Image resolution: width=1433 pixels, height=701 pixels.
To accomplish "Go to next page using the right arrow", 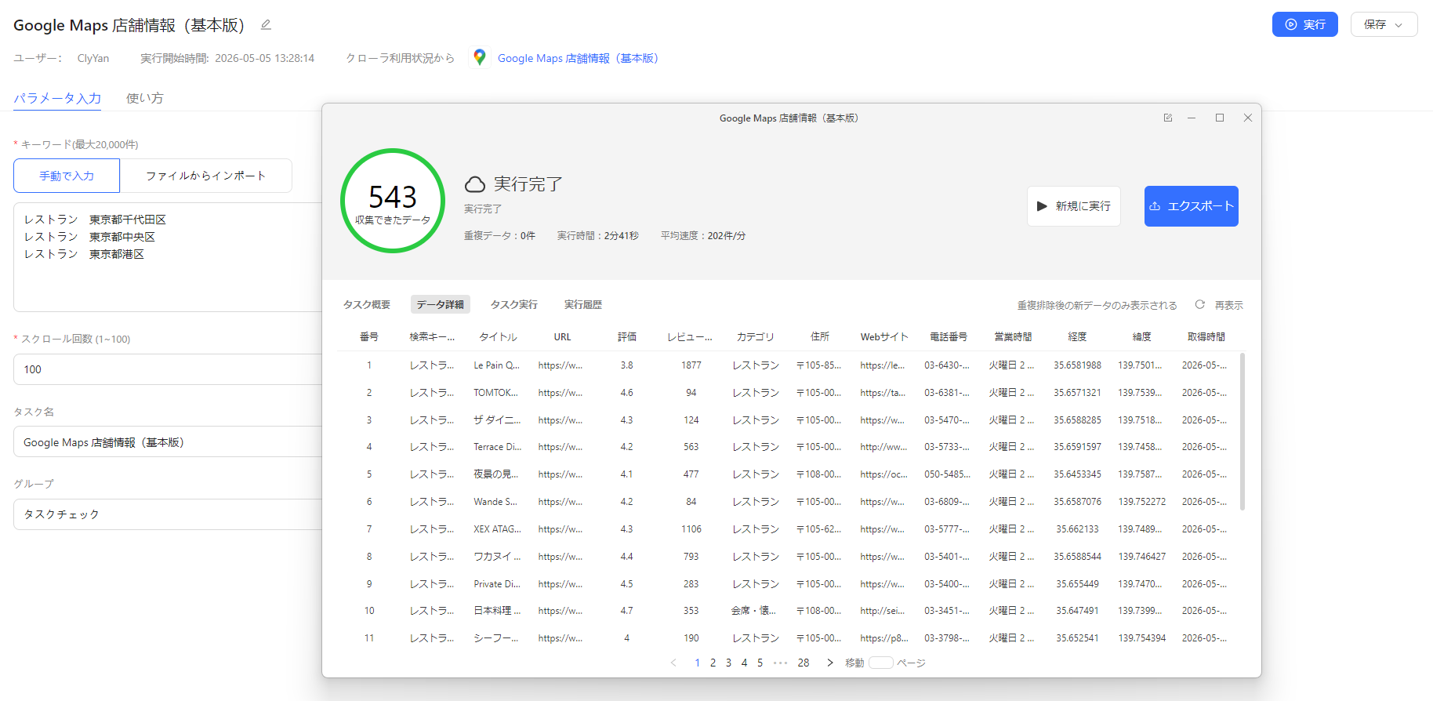I will (830, 663).
